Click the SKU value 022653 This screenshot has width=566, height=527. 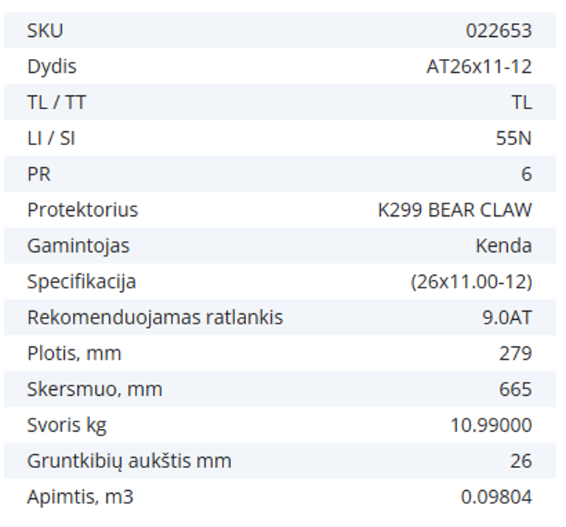[x=499, y=31]
